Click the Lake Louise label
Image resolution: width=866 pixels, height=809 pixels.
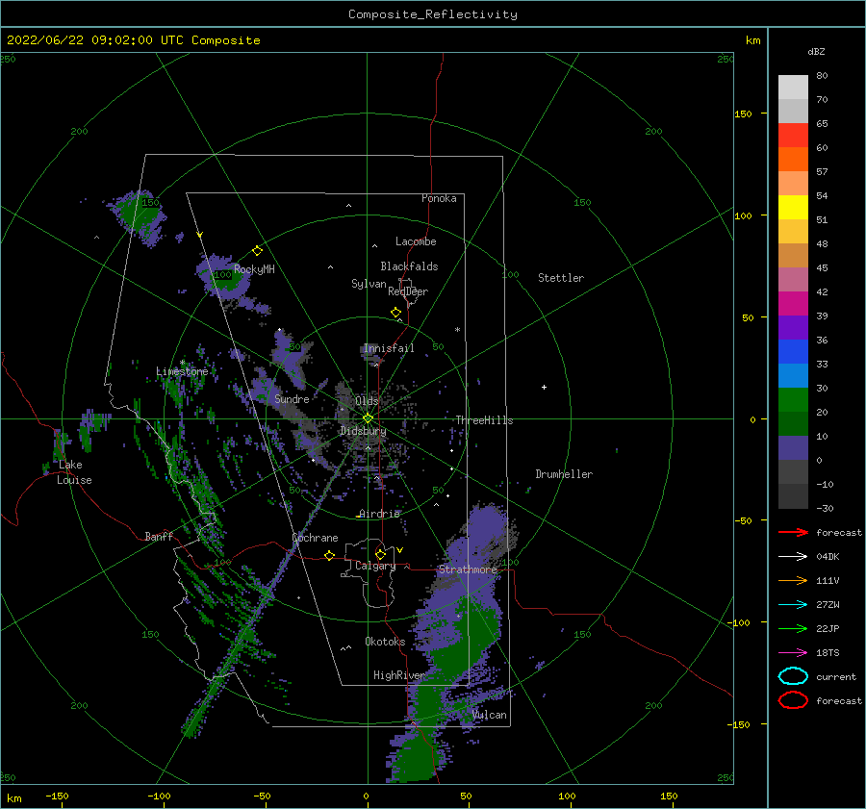point(74,472)
